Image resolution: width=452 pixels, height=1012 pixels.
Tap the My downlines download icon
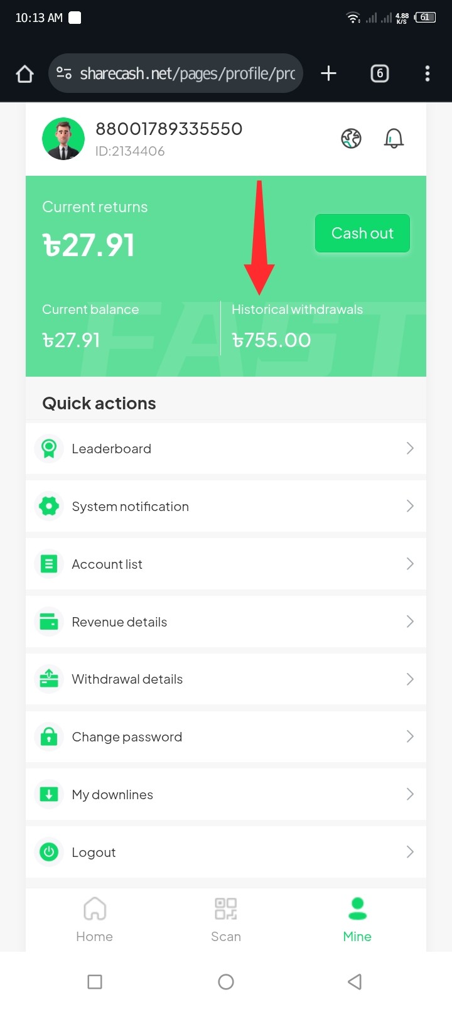(x=49, y=794)
